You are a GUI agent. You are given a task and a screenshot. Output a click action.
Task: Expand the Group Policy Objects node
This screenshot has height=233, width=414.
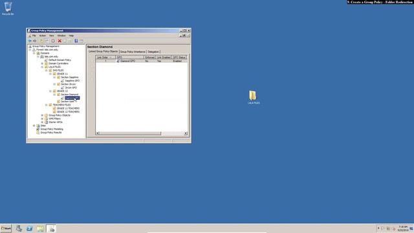pyautogui.click(x=42, y=115)
